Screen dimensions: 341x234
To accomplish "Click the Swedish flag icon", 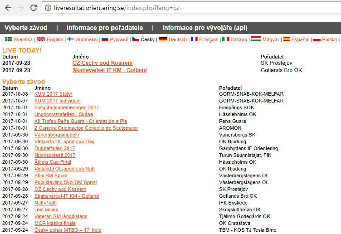I will [x=9, y=39].
